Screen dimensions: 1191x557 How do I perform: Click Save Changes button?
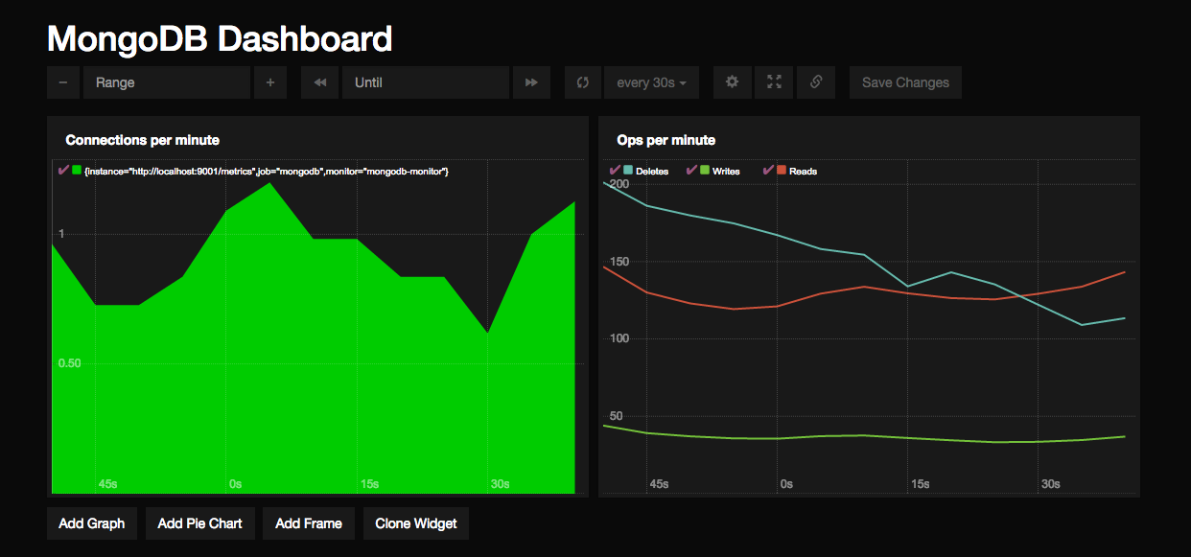(905, 82)
